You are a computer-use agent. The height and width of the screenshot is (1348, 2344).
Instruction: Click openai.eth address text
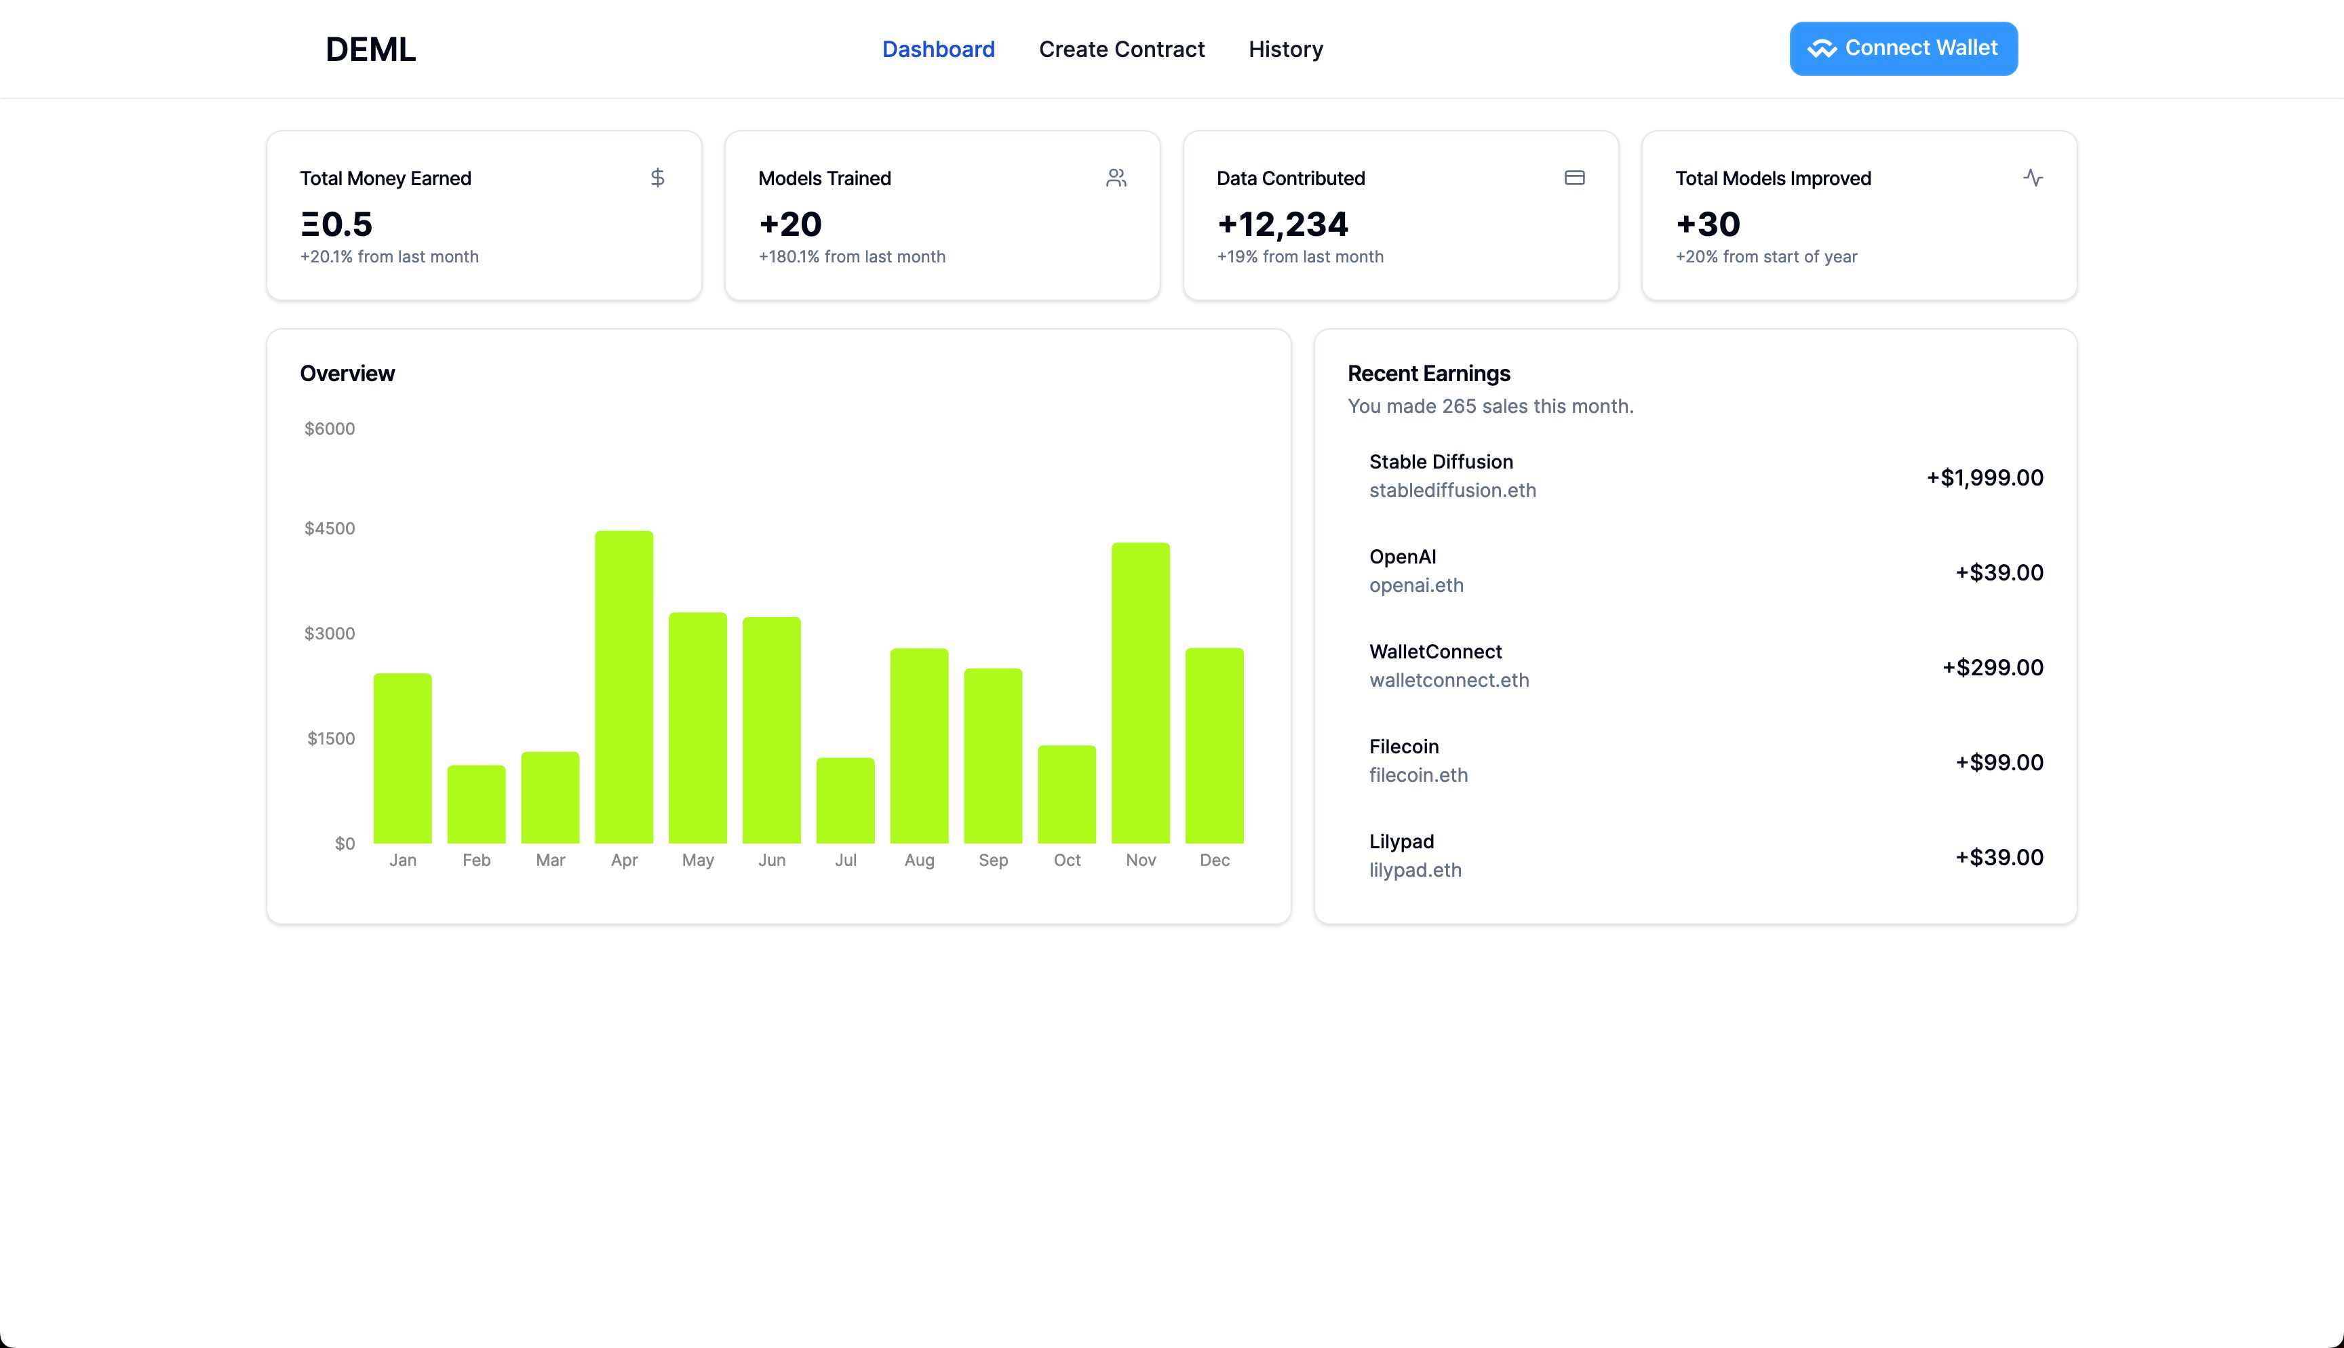1416,585
